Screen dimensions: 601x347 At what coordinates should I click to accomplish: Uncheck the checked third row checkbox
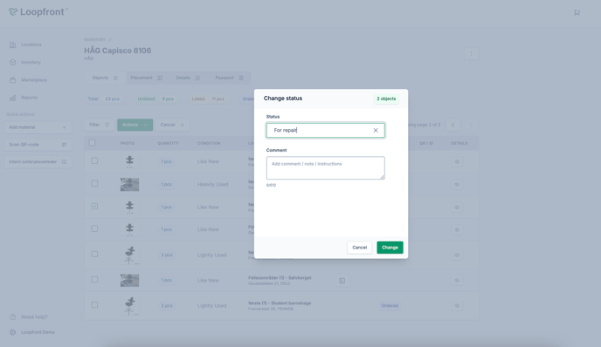click(x=94, y=207)
